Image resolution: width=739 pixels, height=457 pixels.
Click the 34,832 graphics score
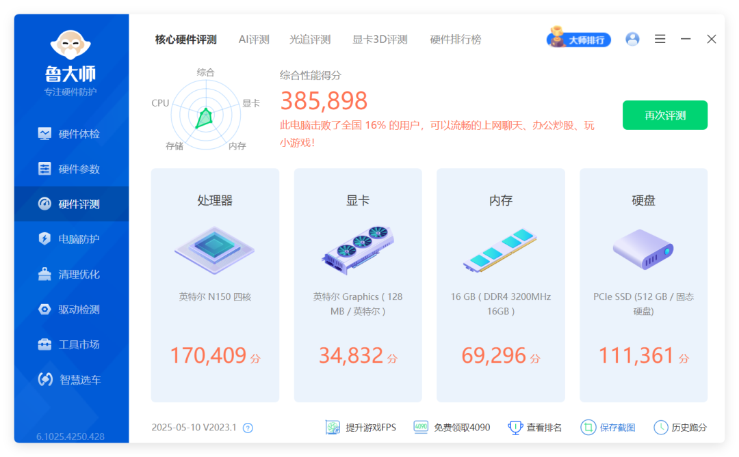click(x=350, y=355)
